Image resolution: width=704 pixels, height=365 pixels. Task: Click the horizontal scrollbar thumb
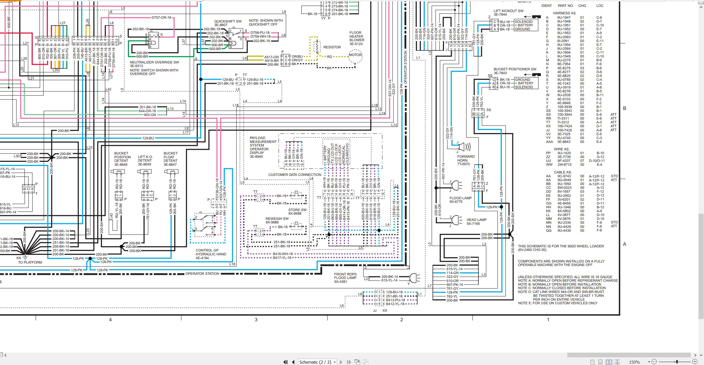point(629,355)
